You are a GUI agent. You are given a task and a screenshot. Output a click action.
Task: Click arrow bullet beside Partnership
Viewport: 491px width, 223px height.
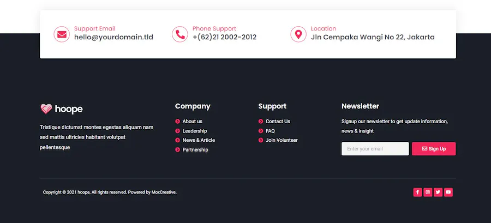point(177,150)
